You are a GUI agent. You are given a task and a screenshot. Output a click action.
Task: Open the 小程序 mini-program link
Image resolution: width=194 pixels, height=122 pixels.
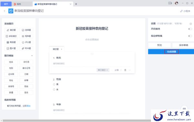[x=185, y=11]
